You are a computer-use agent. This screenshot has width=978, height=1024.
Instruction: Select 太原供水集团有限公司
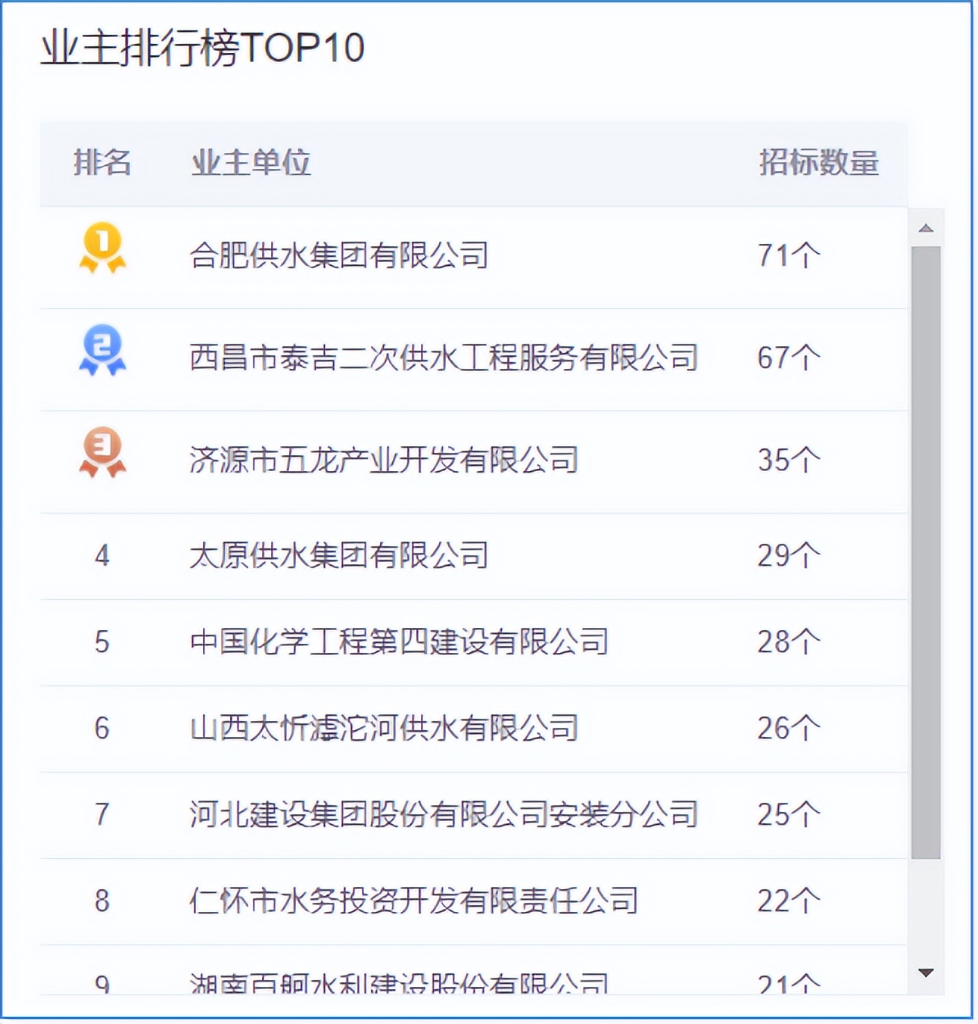(341, 556)
